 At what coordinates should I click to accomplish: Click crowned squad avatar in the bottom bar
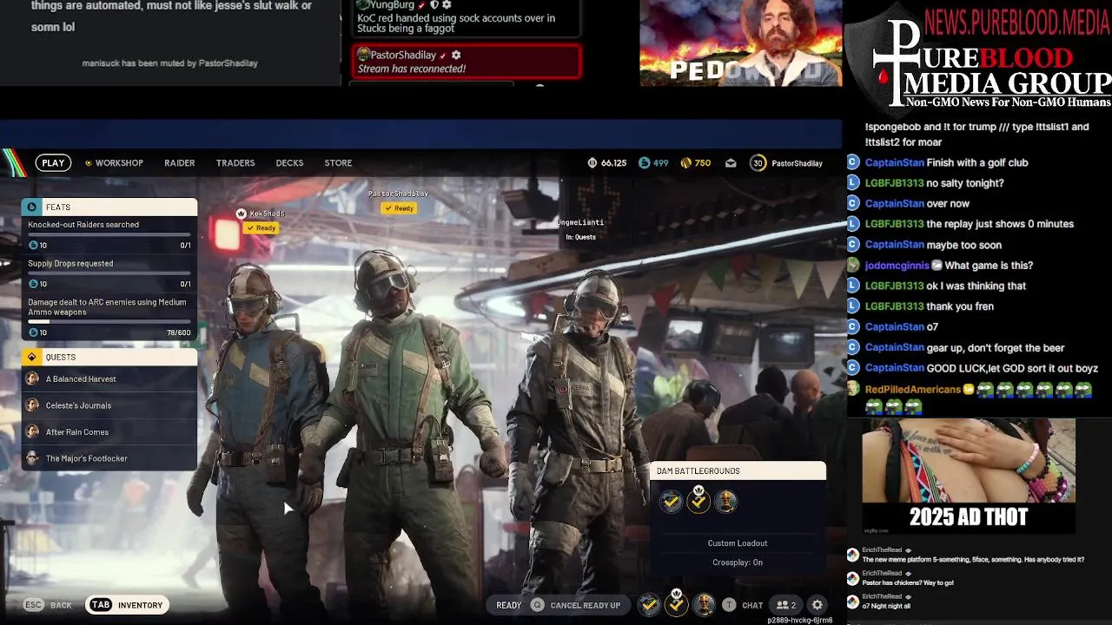(677, 603)
